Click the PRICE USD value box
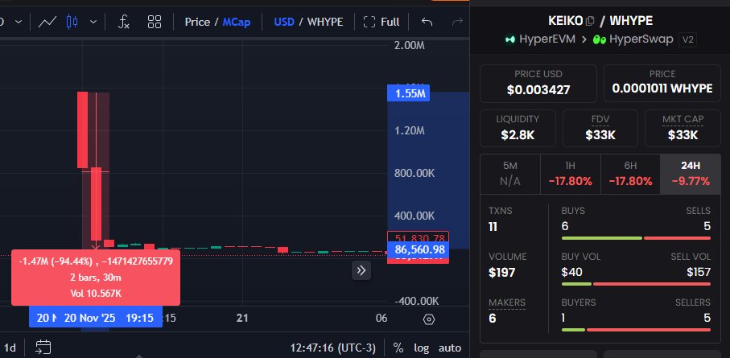This screenshot has width=730, height=358. 538,84
